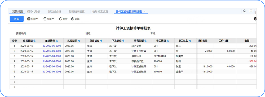Click sort icon on 单据编号 column
This screenshot has width=265, height=97.
pos(57,41)
